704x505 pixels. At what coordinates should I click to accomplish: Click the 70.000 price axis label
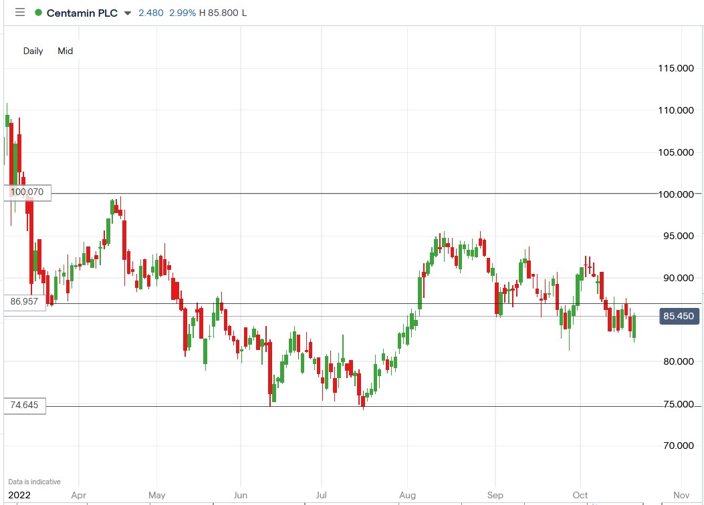(675, 446)
